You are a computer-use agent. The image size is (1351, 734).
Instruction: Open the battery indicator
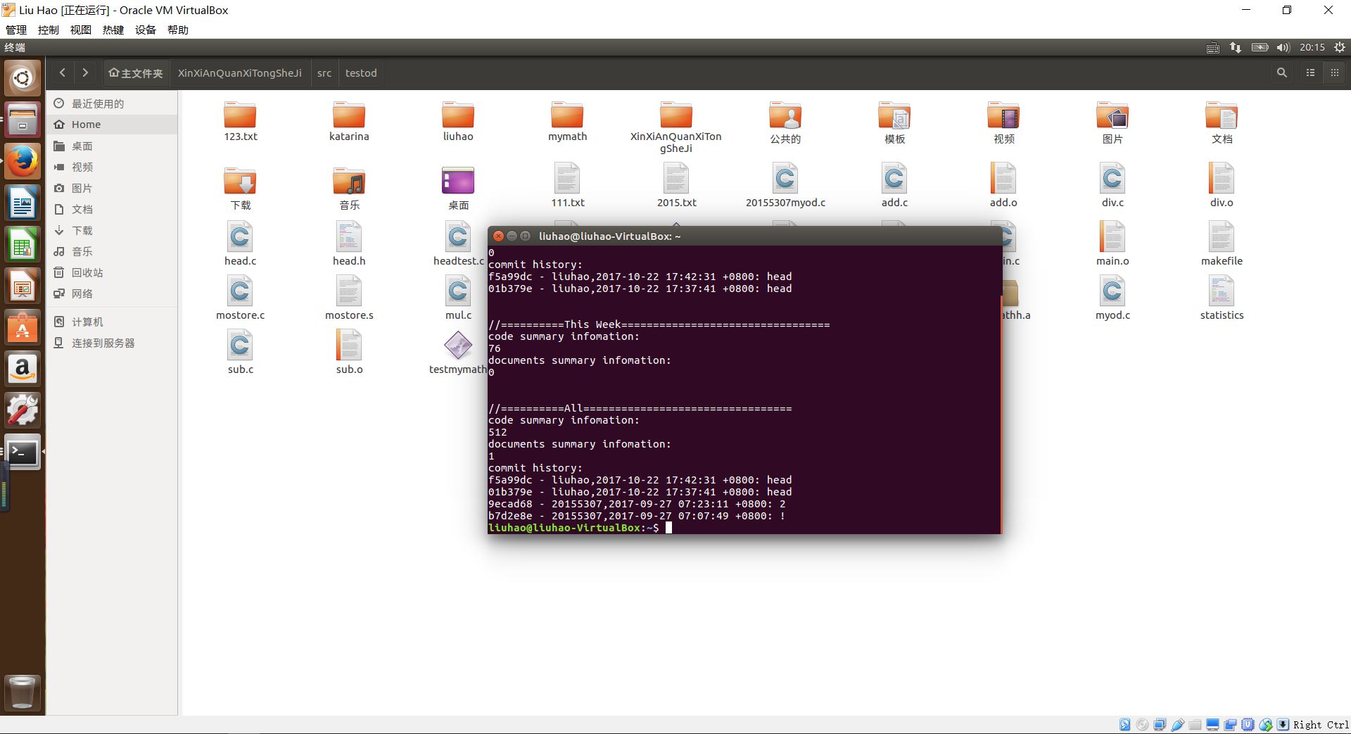coord(1260,47)
